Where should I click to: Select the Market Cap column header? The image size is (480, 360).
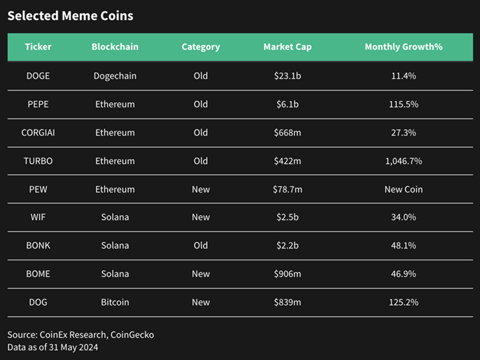pos(288,47)
